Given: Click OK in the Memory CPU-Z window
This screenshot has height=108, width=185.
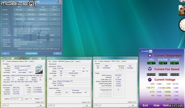Looking at the screenshot, I should (133, 105).
